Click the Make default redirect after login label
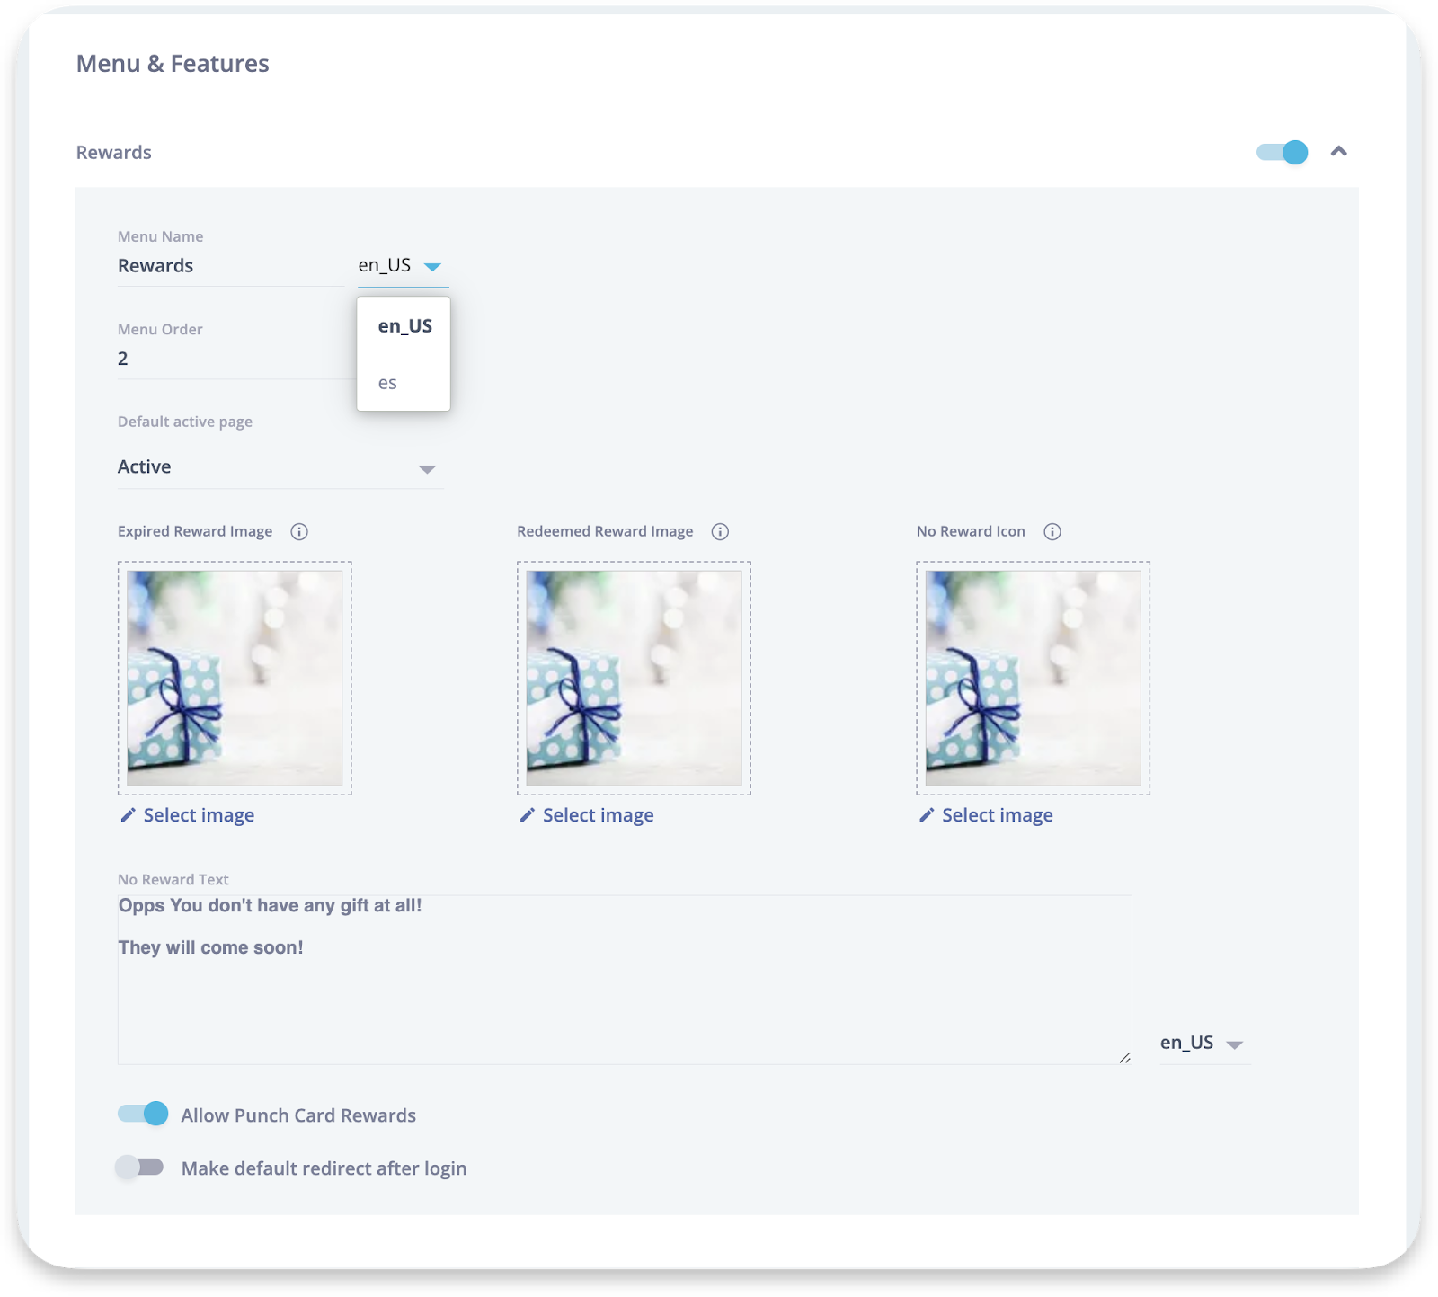This screenshot has height=1297, width=1438. pos(324,1168)
